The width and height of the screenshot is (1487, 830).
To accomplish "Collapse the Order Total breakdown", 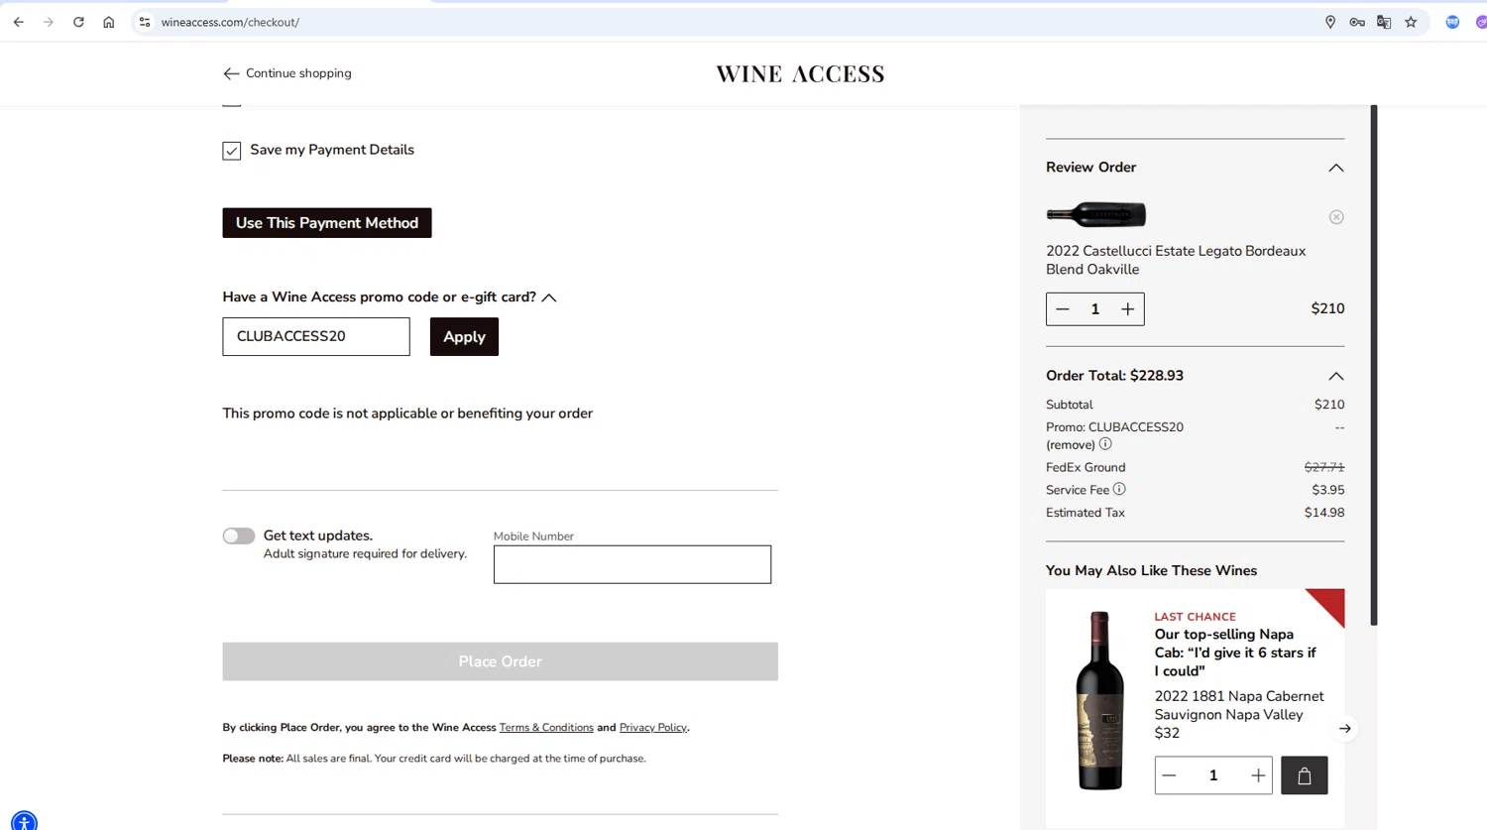I will (1335, 376).
